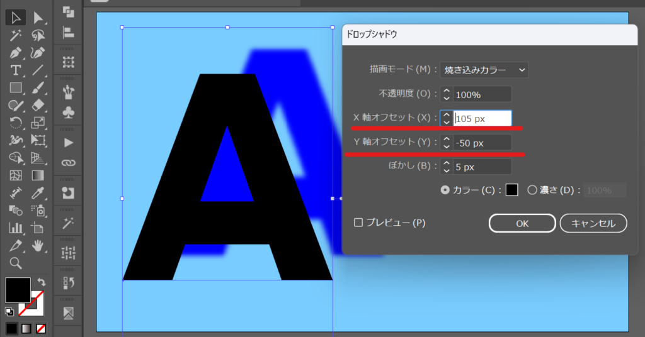Viewport: 645px width, 337px height.
Task: Click the 不透明度 100% field
Action: (482, 94)
